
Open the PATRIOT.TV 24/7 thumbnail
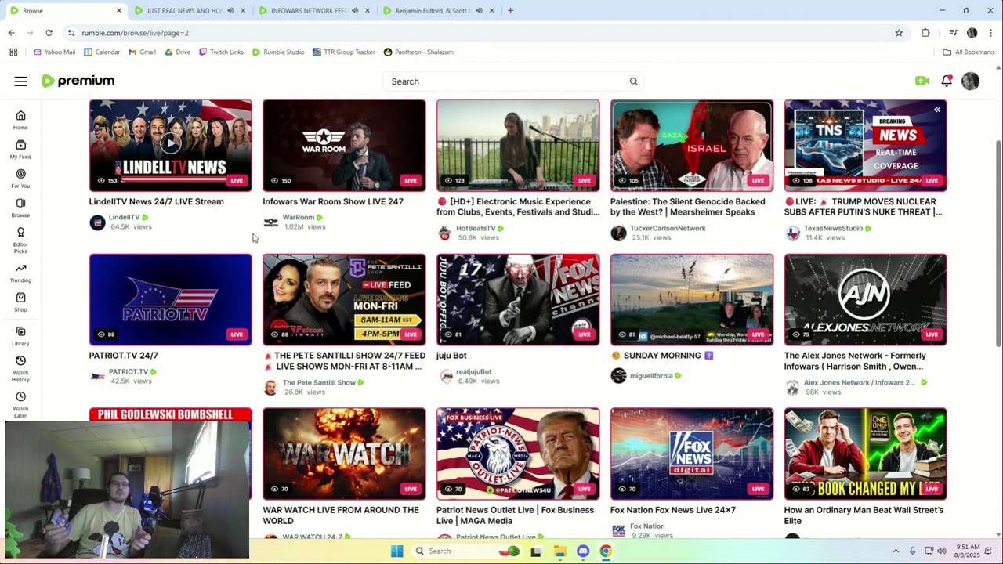(171, 299)
